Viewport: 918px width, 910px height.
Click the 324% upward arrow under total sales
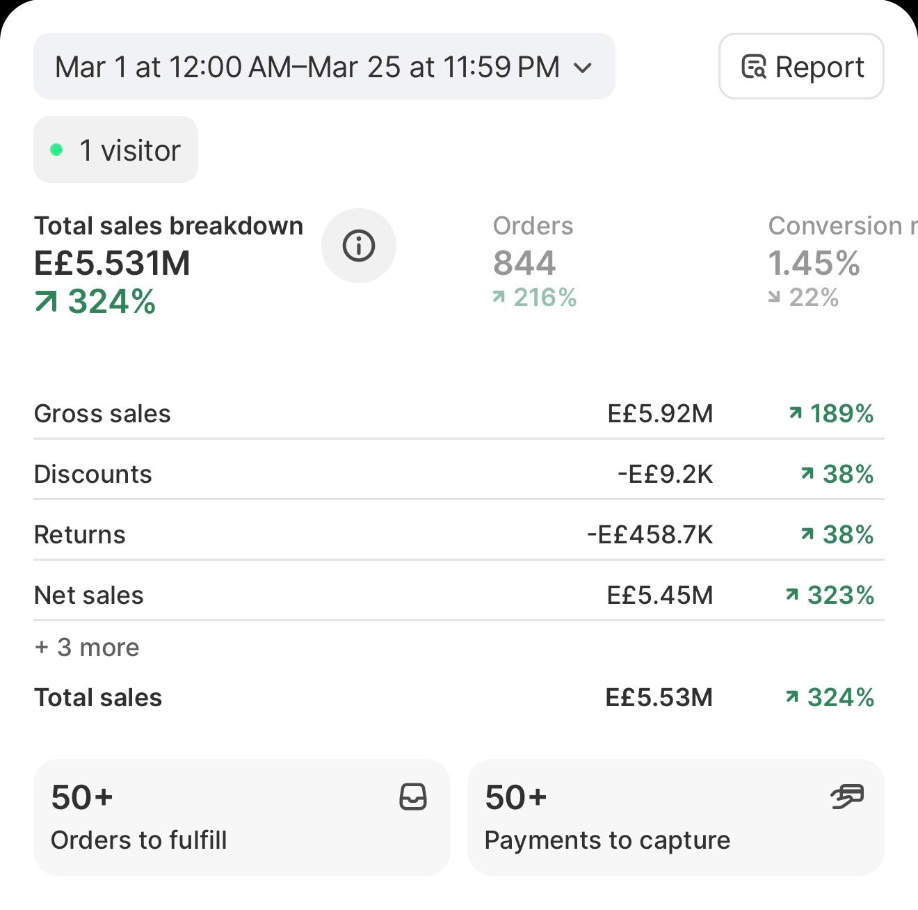[46, 302]
